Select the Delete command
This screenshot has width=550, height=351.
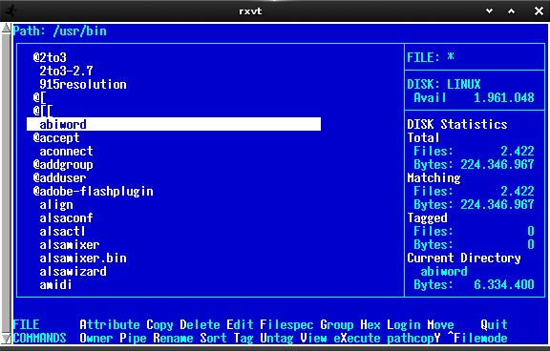(x=200, y=324)
